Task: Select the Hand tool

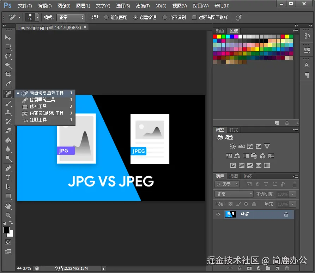Action: [x=8, y=206]
